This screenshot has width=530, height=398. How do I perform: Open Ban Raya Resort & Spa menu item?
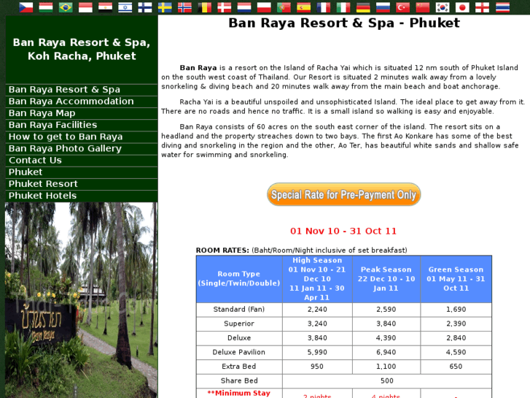coord(82,89)
